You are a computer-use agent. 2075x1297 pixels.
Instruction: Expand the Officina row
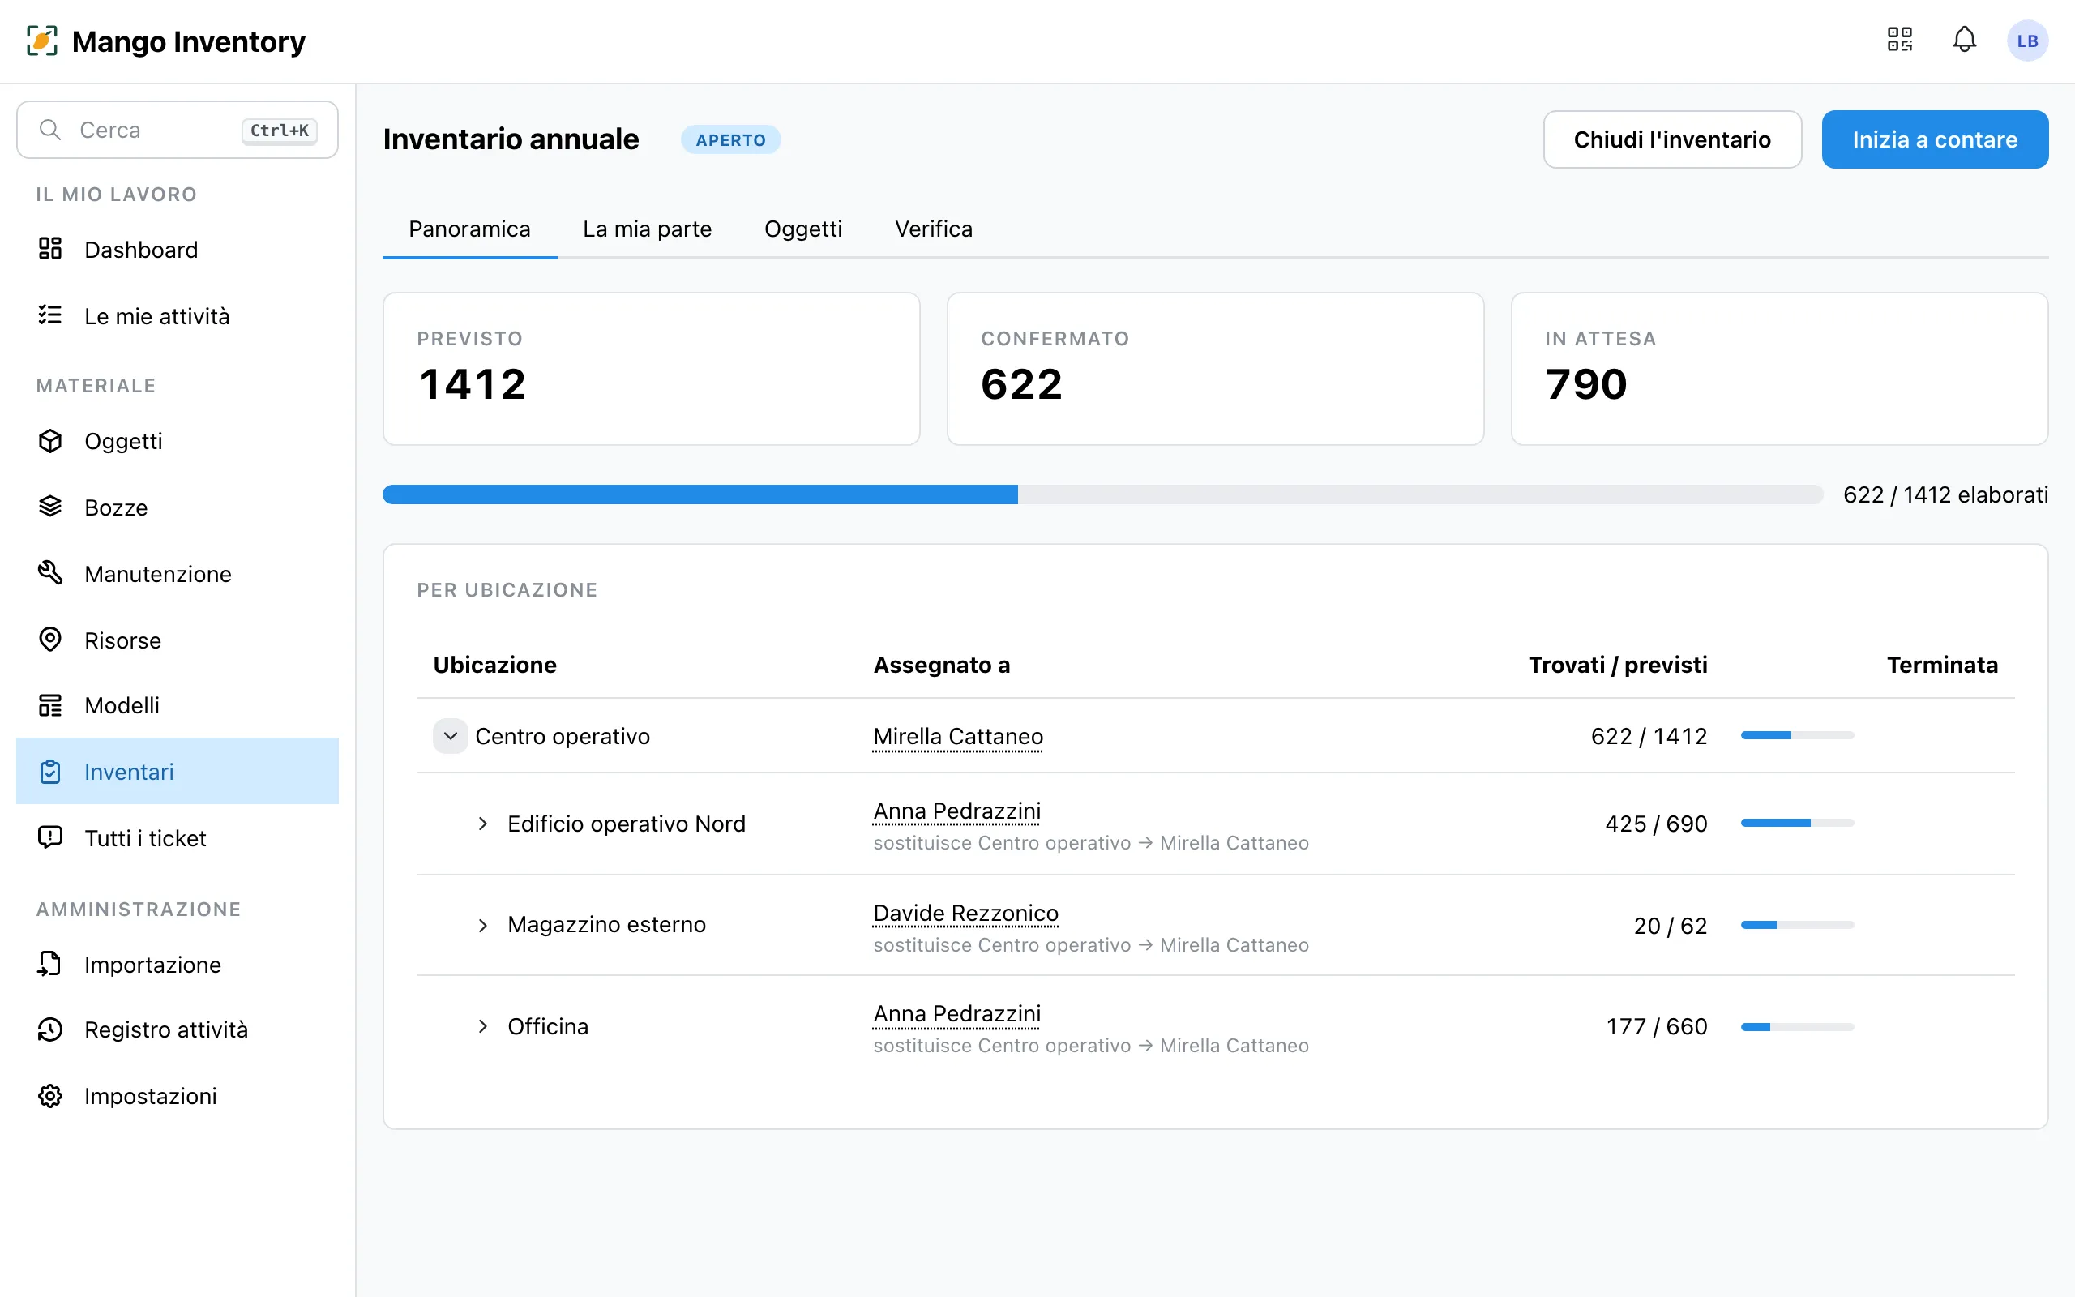tap(483, 1026)
